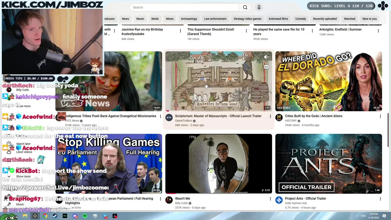The height and width of the screenshot is (220, 391).
Task: Play the Ring doorbell Wasn't Me thumbnail
Action: pos(218,164)
